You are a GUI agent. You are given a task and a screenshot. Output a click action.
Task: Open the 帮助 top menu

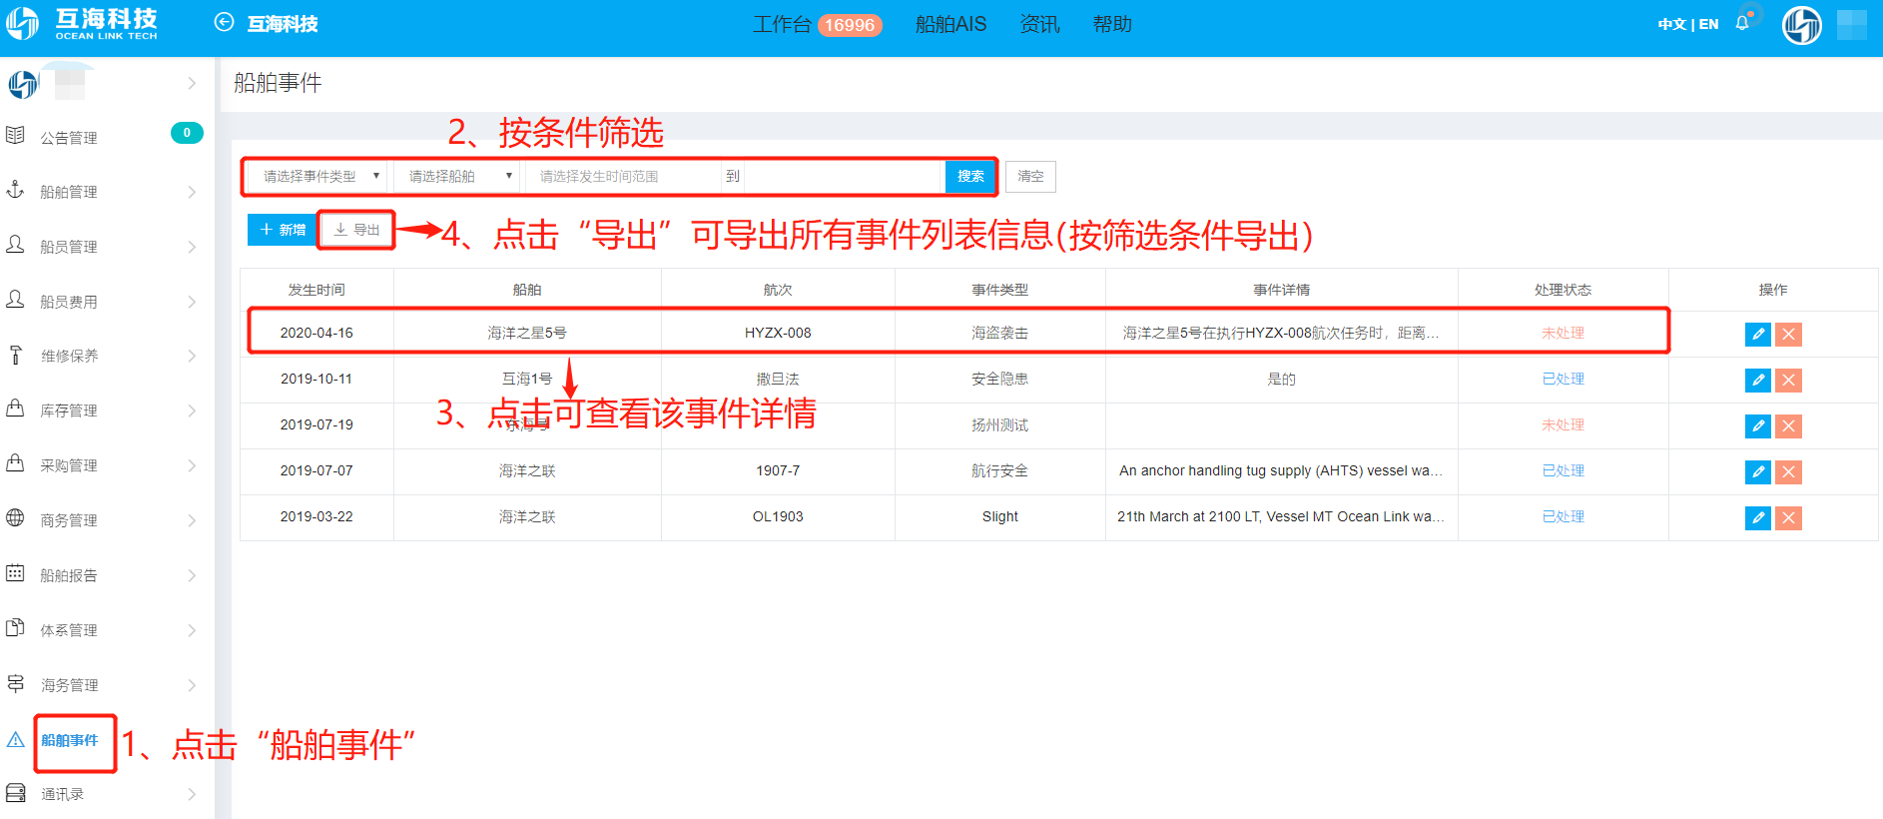point(1112,24)
